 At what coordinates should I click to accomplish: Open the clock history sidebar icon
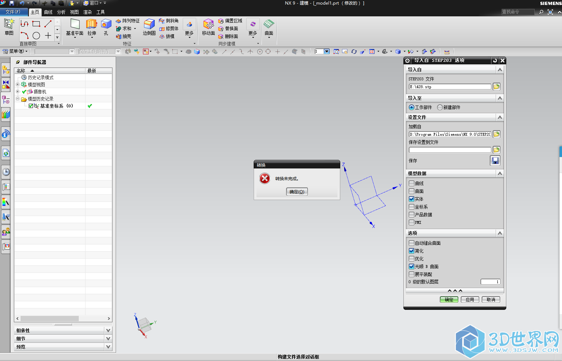coord(6,172)
